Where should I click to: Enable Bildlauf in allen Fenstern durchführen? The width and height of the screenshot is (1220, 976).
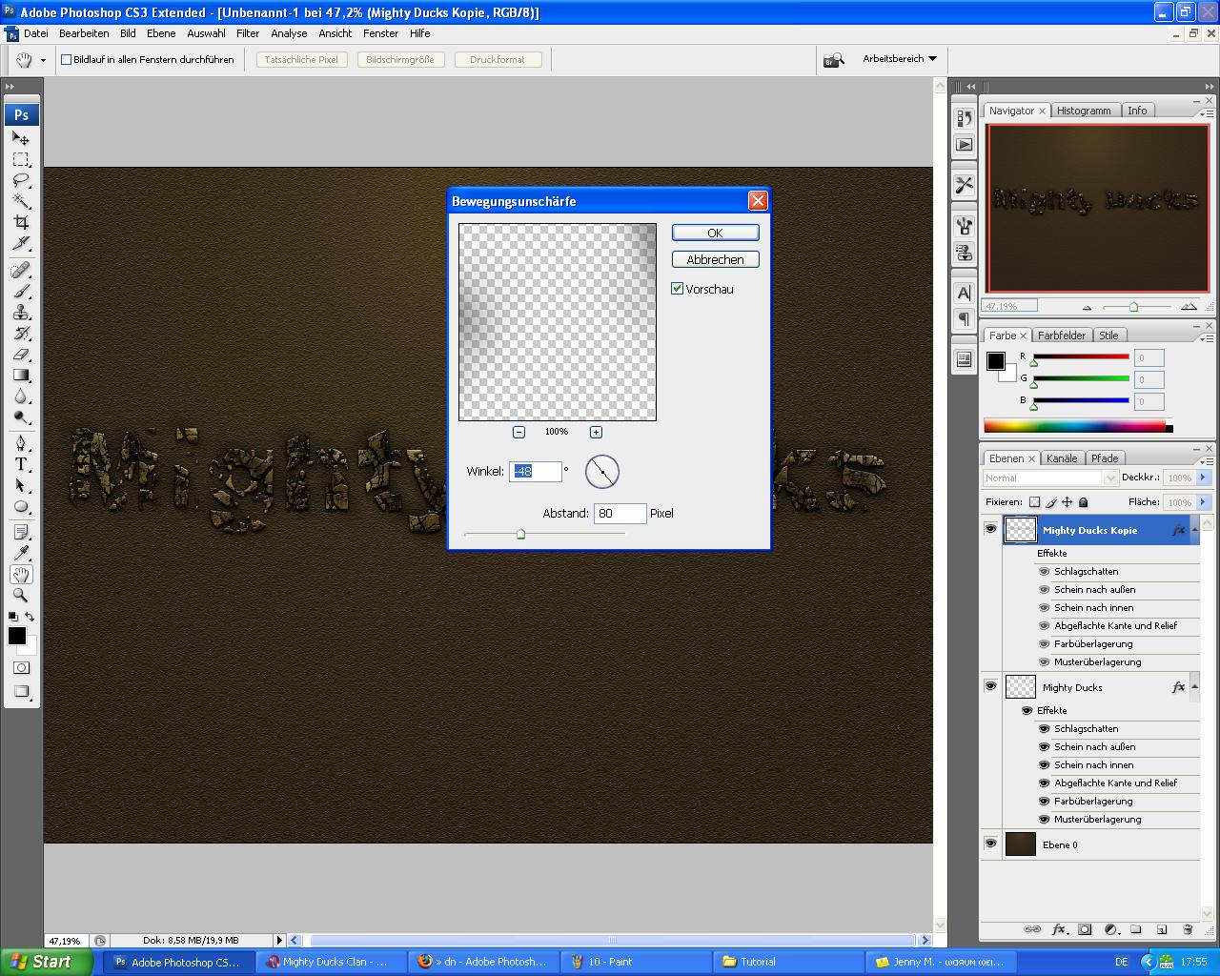tap(67, 59)
